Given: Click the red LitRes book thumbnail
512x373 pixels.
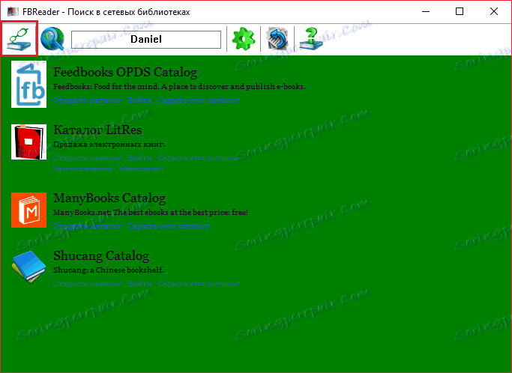Looking at the screenshot, I should click(x=28, y=142).
